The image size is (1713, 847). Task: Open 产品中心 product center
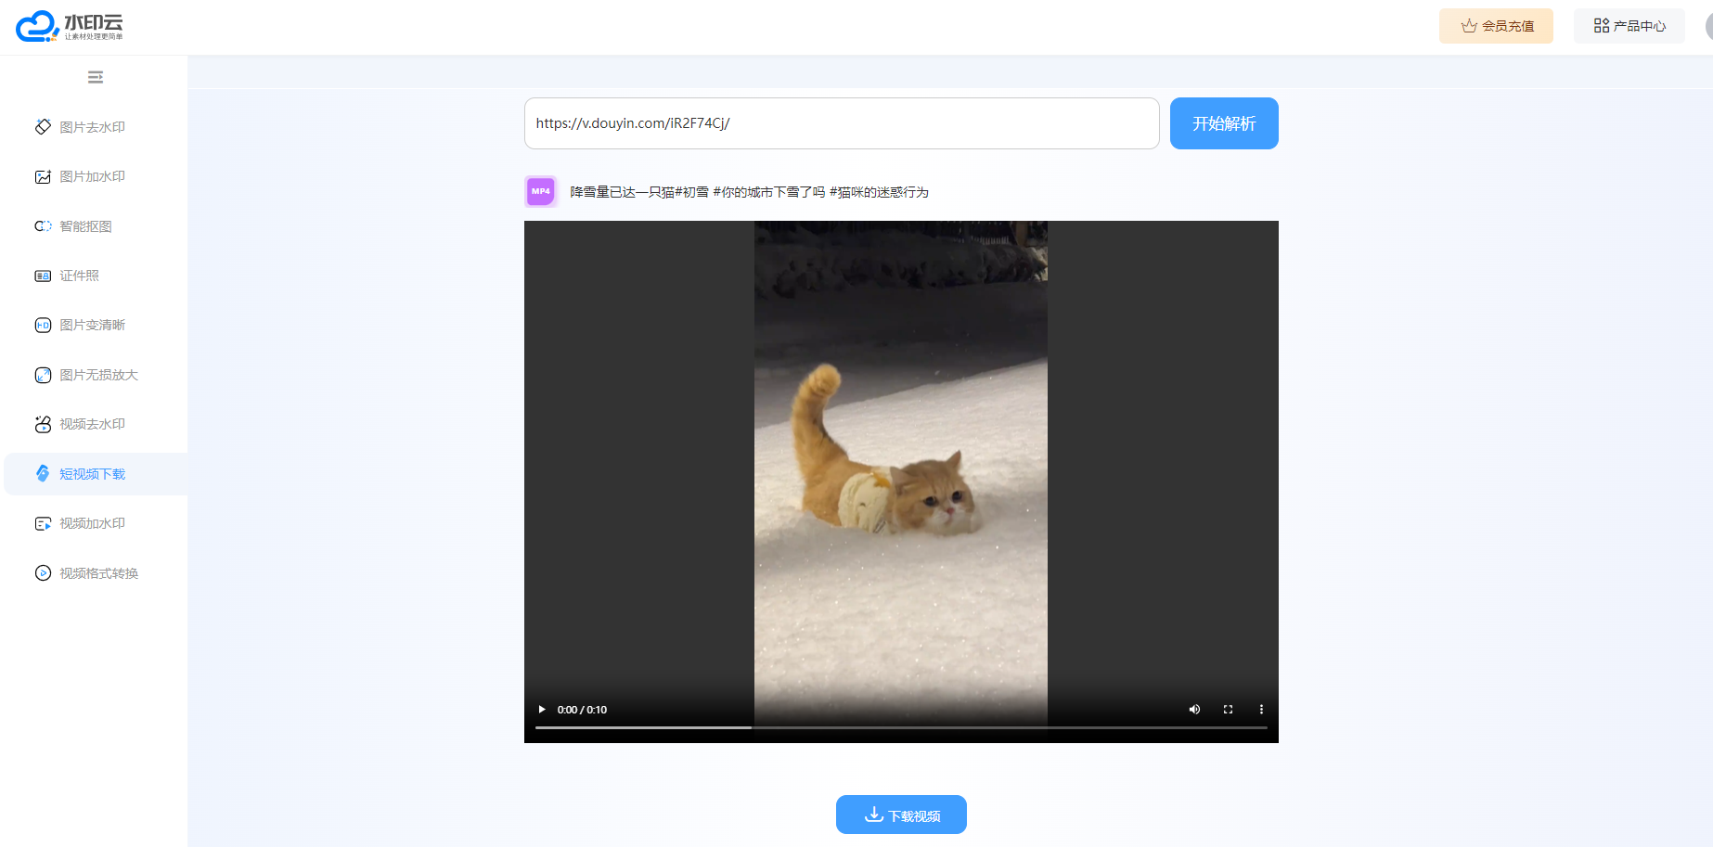click(x=1629, y=26)
